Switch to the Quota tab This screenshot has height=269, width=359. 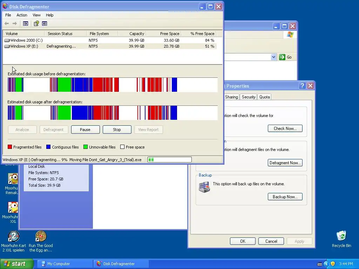[264, 97]
